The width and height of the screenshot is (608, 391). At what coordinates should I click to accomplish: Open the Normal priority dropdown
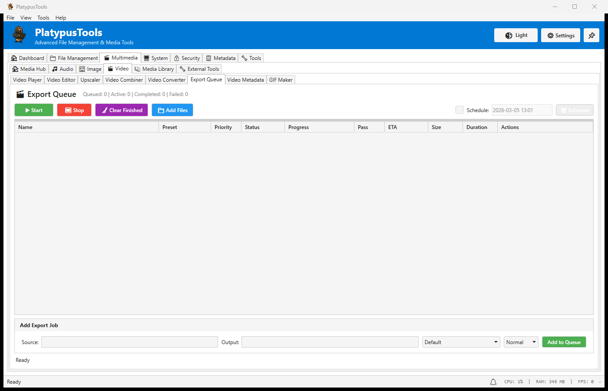521,342
